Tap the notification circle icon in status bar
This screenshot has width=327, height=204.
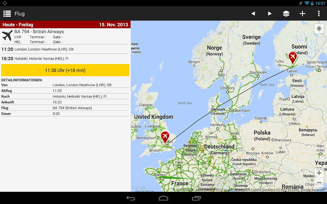point(5,3)
